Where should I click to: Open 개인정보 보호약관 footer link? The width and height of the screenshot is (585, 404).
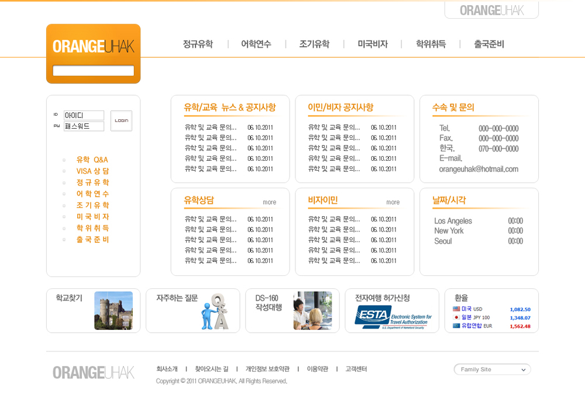(x=267, y=369)
